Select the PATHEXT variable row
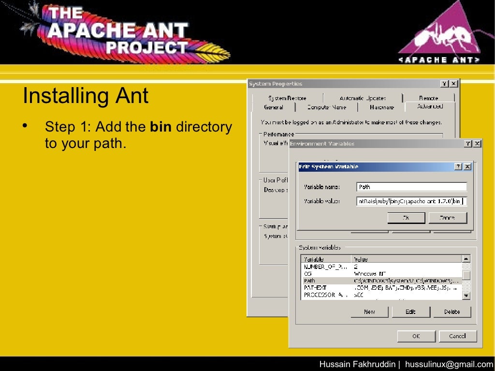Image resolution: width=495 pixels, height=371 pixels. pyautogui.click(x=381, y=288)
